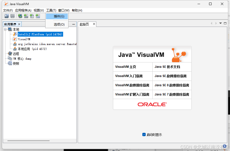Click the 远程 remote hosts icon
The width and height of the screenshot is (230, 151).
click(x=10, y=53)
